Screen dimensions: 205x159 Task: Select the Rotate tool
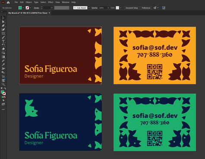[3, 45]
